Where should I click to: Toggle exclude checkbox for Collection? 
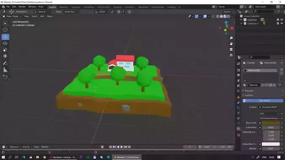click(x=278, y=20)
